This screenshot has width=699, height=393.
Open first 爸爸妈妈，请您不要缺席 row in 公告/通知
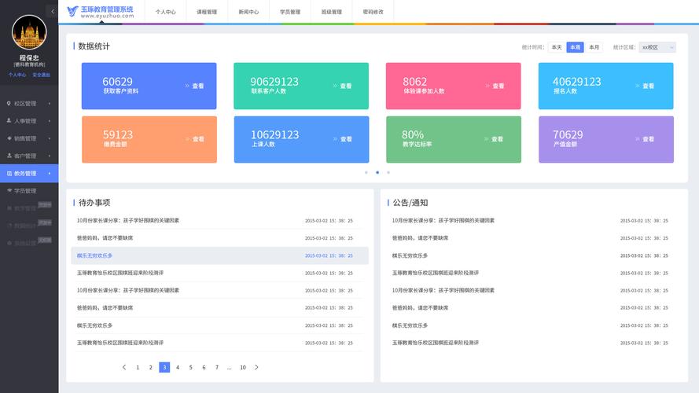coord(531,238)
